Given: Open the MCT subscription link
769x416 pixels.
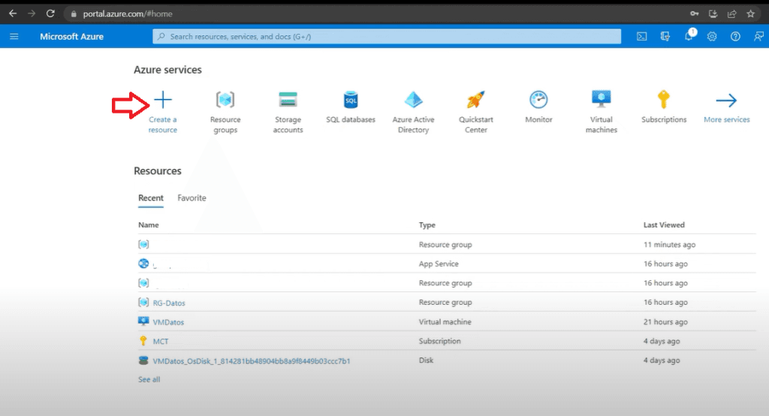Looking at the screenshot, I should (161, 341).
